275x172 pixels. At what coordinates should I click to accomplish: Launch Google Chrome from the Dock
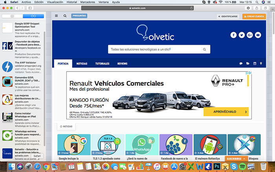pos(46,167)
